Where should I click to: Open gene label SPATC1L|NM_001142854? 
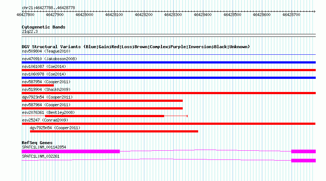44,147
